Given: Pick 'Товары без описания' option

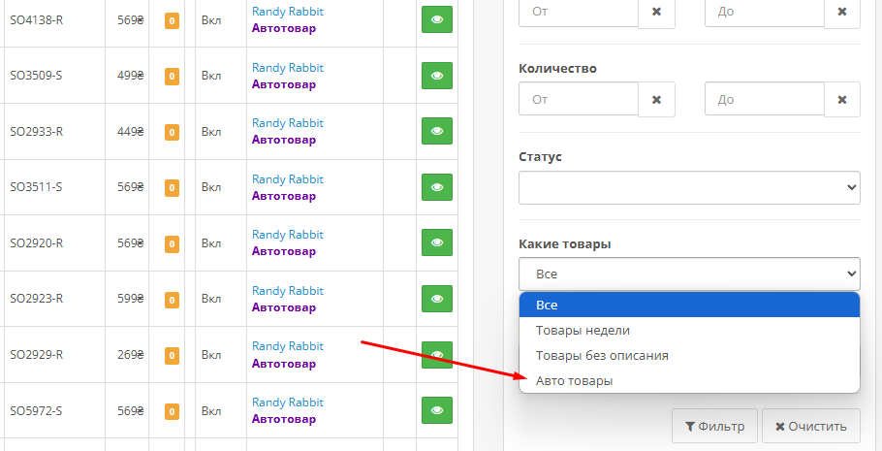Looking at the screenshot, I should click(602, 355).
